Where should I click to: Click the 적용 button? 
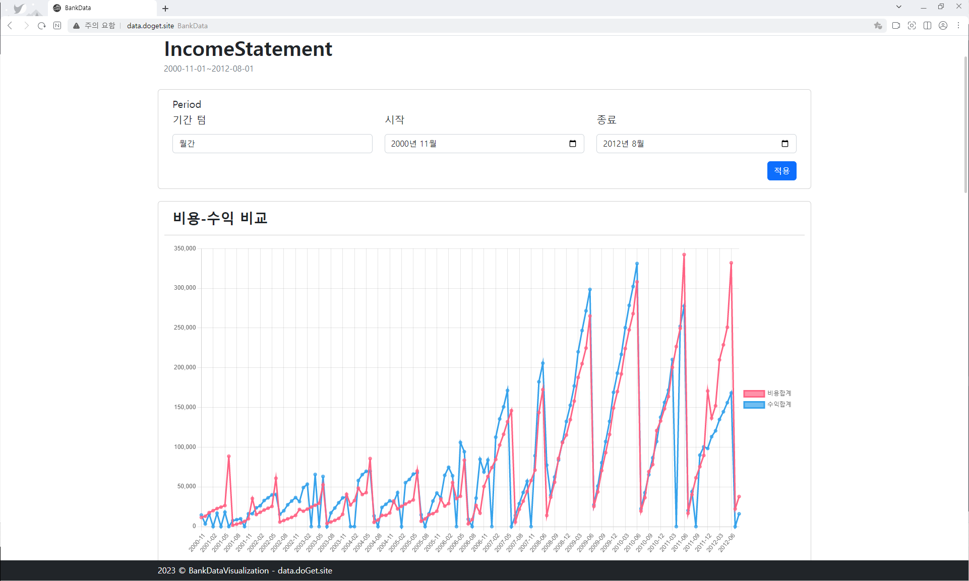pos(781,170)
